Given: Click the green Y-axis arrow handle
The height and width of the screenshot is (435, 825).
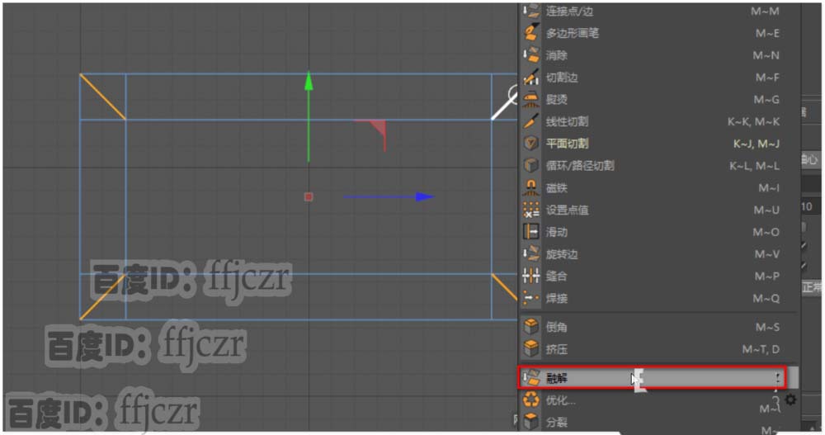Looking at the screenshot, I should click(x=309, y=81).
